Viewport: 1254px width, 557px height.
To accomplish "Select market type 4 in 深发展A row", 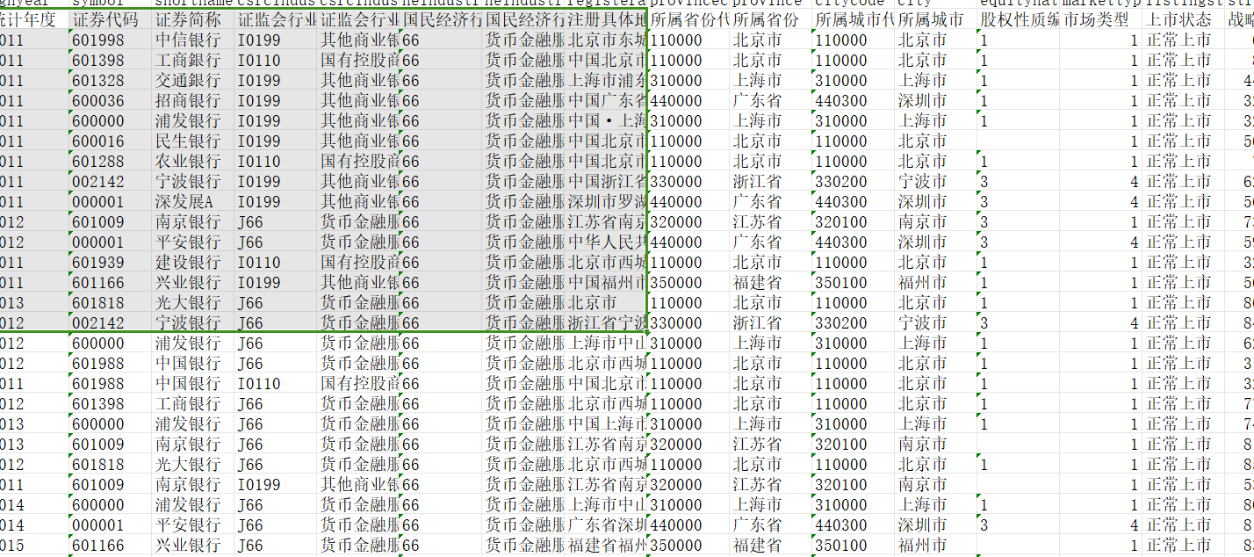I will [x=1101, y=201].
